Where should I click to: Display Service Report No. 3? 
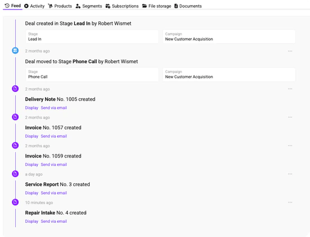coord(32,193)
